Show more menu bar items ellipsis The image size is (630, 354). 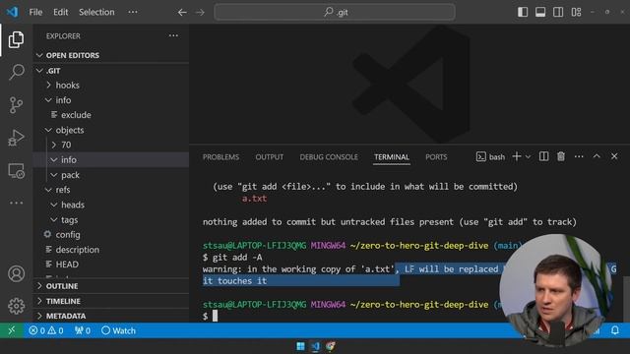pyautogui.click(x=133, y=12)
